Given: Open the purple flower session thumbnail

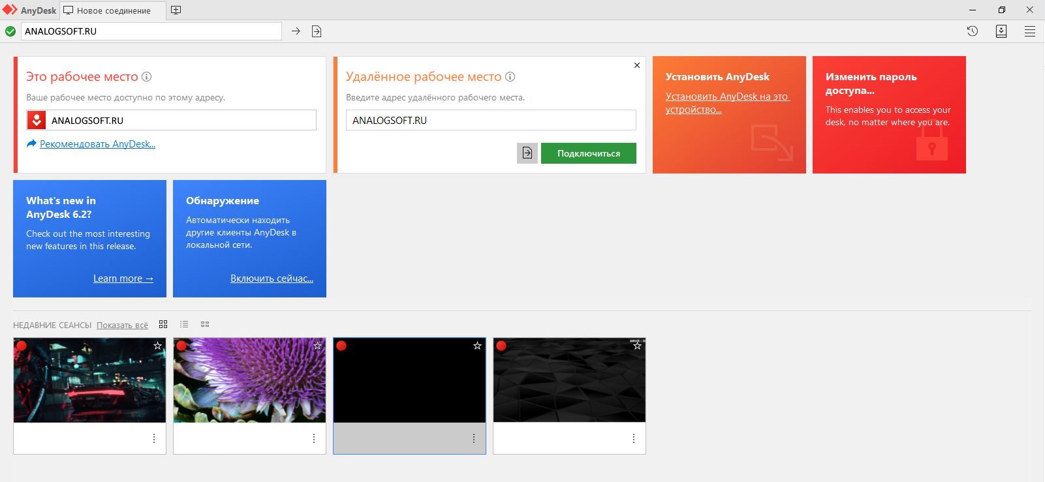Looking at the screenshot, I should tap(249, 380).
